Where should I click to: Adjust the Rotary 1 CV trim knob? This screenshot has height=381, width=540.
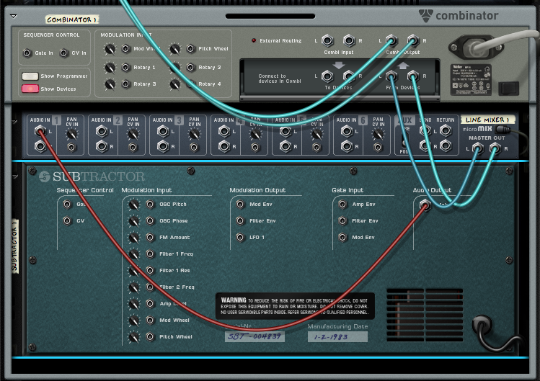point(110,68)
